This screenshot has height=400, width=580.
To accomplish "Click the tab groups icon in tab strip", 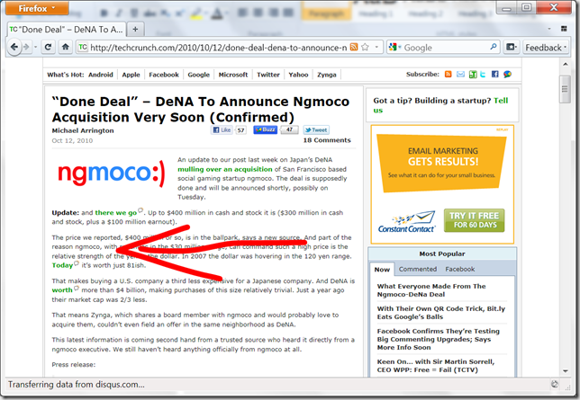I will click(564, 29).
